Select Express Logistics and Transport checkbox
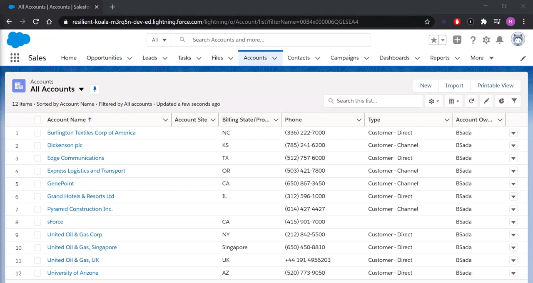 coord(37,171)
